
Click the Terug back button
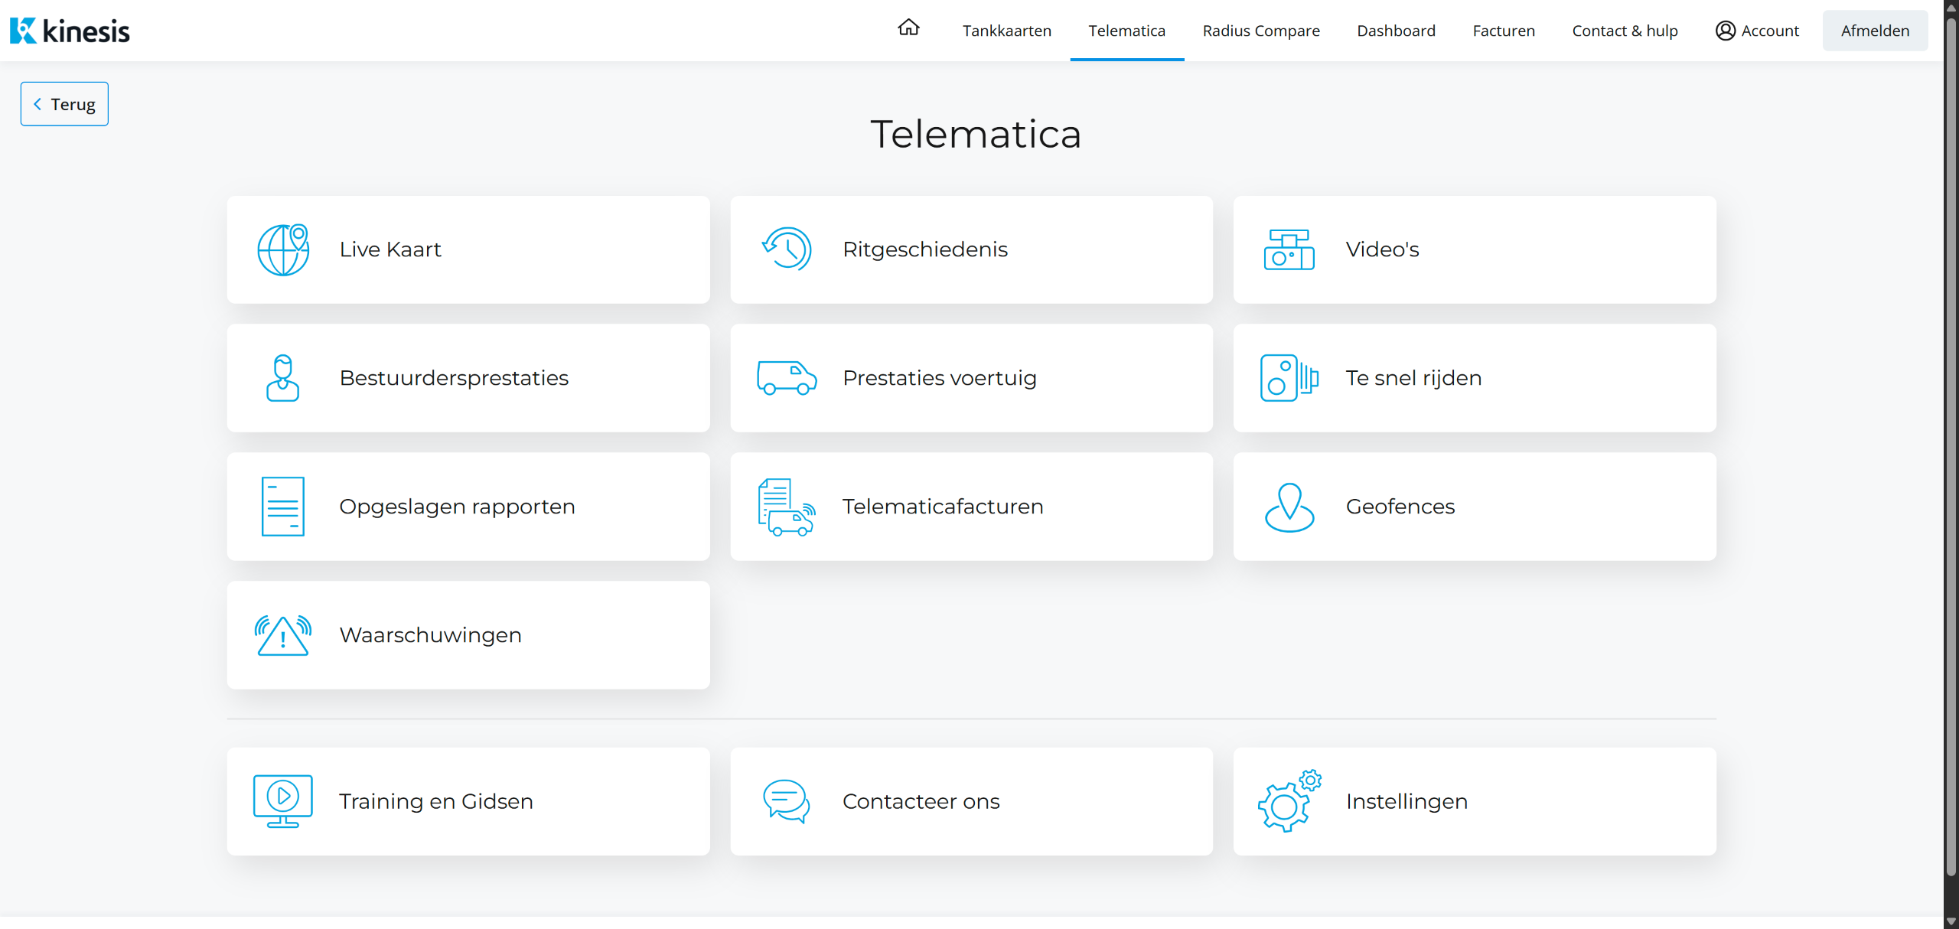(x=64, y=104)
